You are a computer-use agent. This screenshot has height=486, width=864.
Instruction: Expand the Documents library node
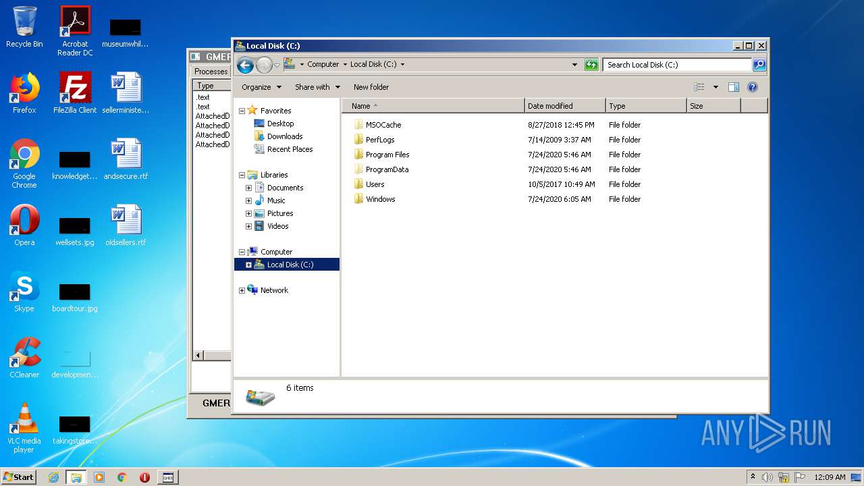click(x=248, y=188)
